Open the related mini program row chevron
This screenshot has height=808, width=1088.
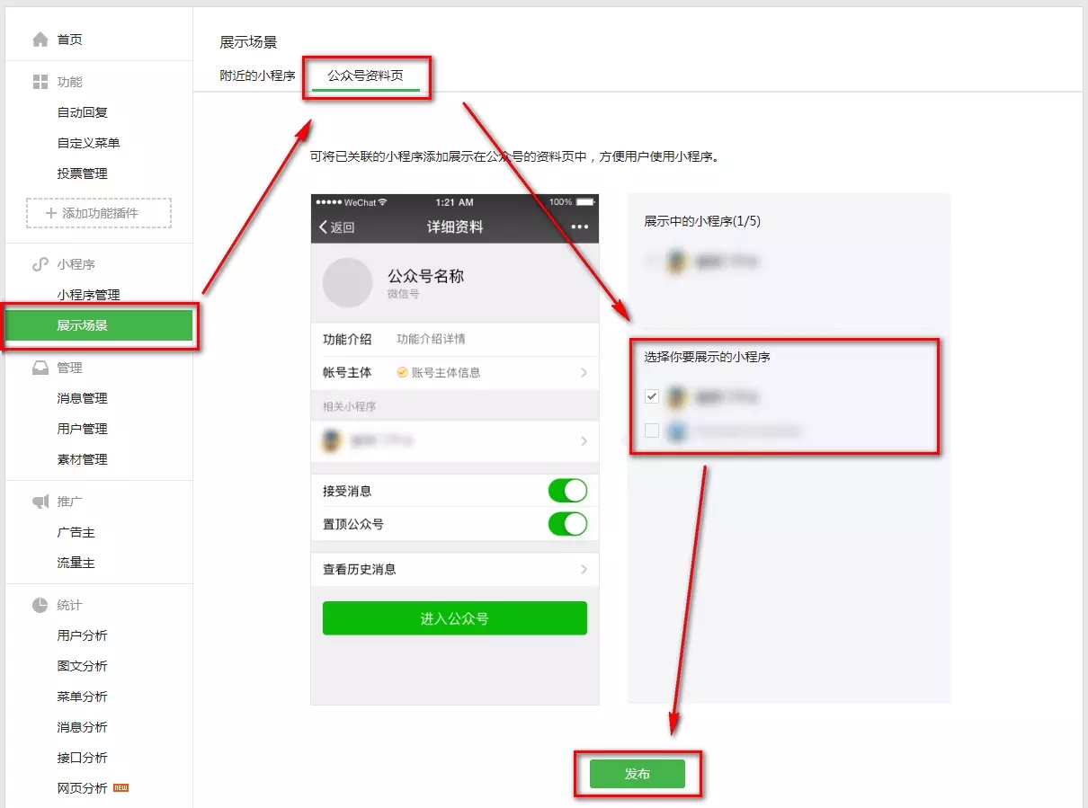tap(584, 441)
